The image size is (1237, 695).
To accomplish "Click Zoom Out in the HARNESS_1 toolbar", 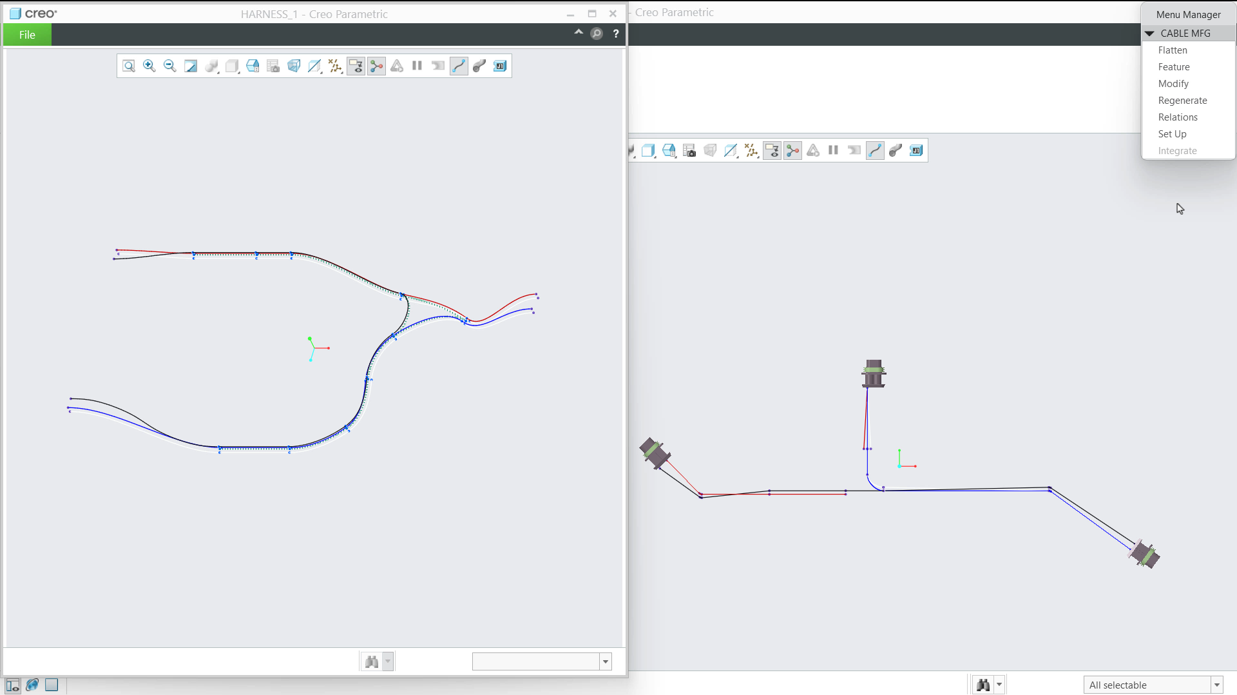I will (x=170, y=66).
